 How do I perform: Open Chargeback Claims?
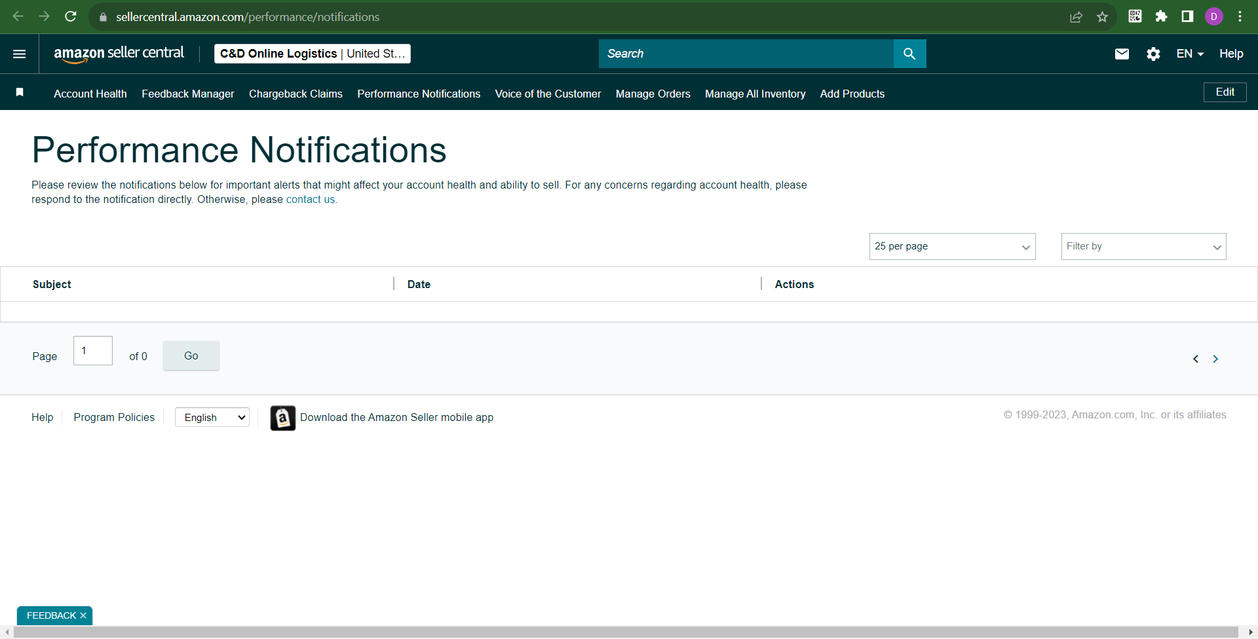pyautogui.click(x=295, y=94)
